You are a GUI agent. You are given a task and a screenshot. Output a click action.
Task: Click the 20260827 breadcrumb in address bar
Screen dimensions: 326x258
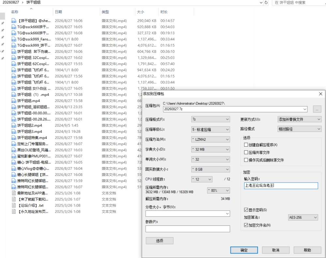click(x=11, y=2)
